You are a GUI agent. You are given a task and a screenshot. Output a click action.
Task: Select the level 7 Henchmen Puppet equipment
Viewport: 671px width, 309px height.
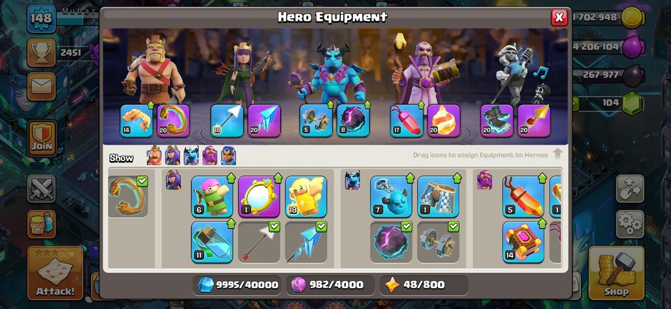391,197
